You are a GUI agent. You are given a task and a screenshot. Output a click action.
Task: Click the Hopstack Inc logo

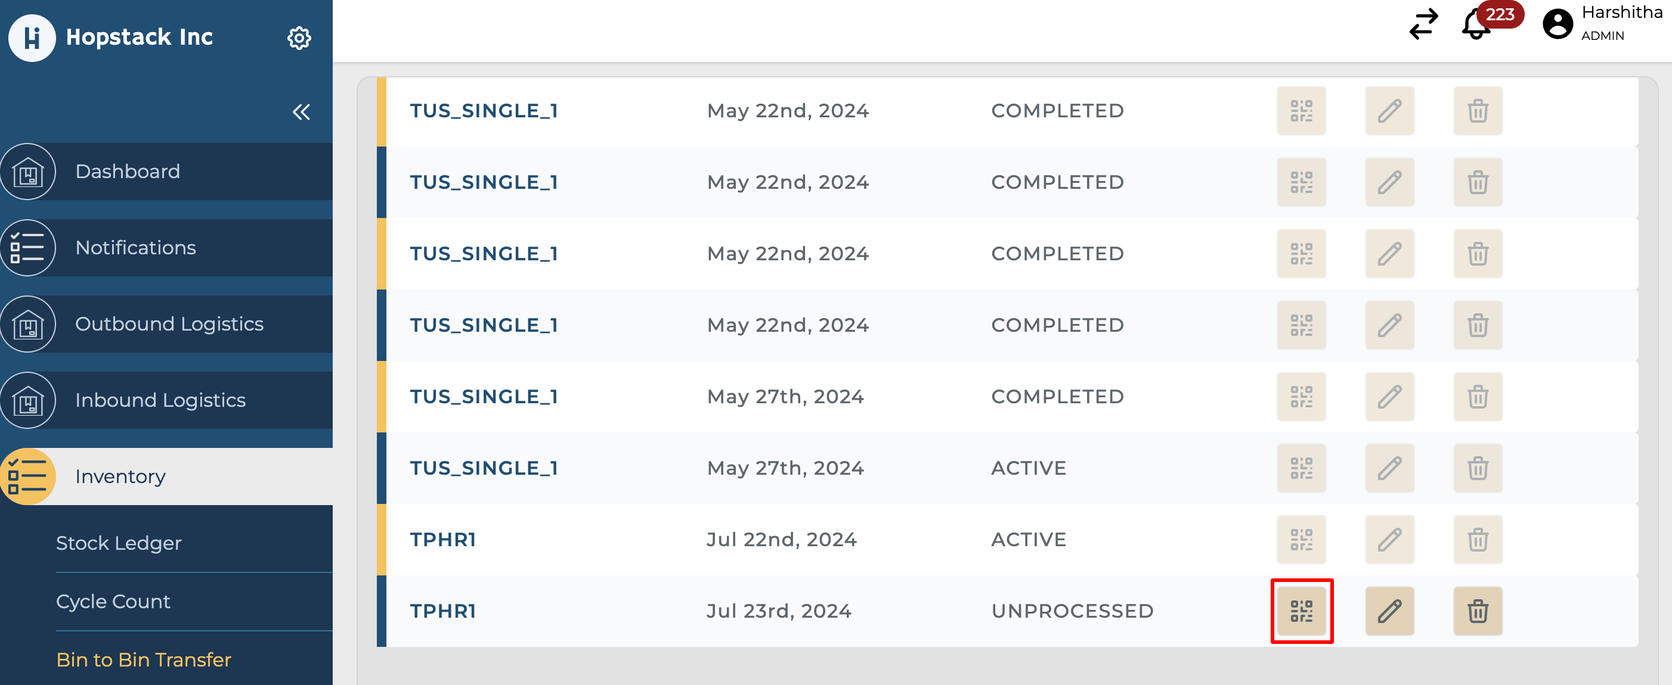(32, 38)
